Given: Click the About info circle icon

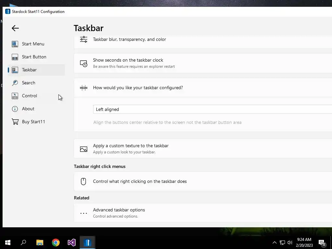Looking at the screenshot, I should coord(15,109).
